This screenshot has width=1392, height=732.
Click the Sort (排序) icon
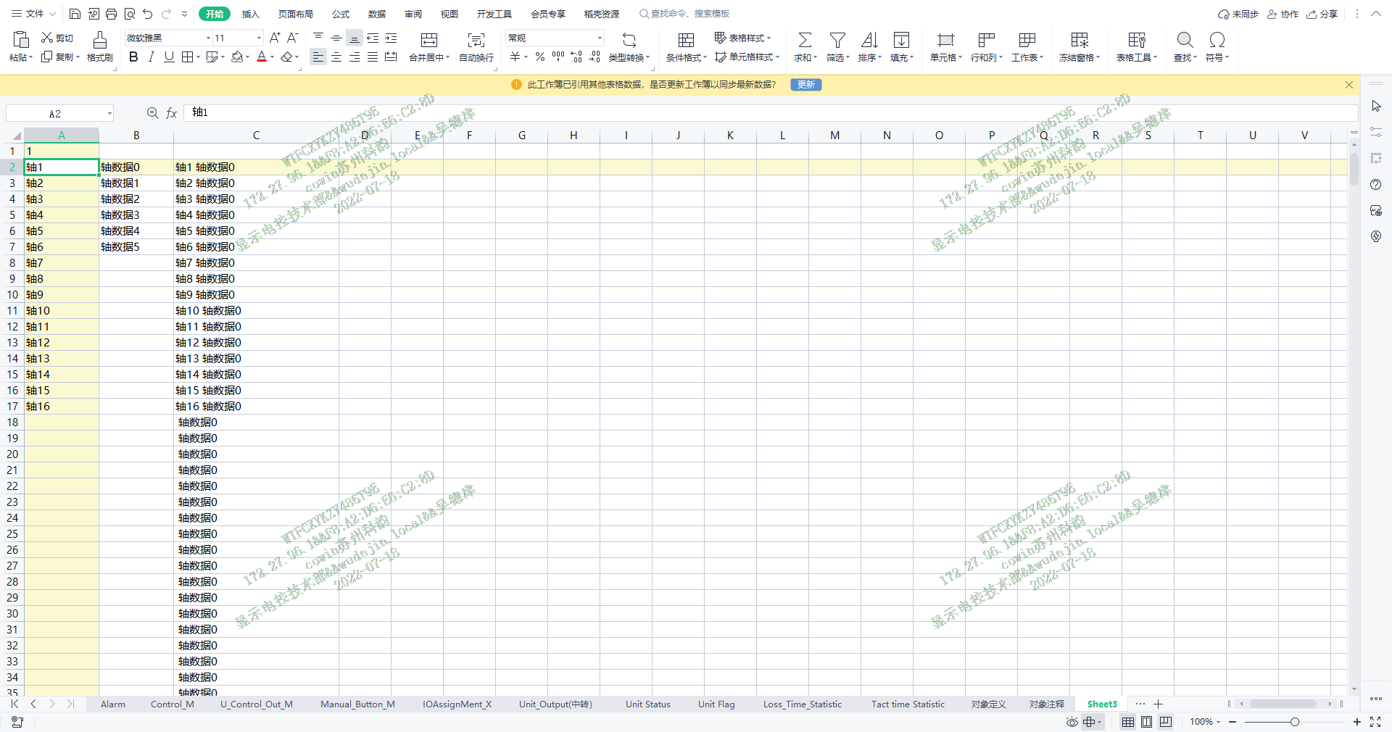(869, 40)
